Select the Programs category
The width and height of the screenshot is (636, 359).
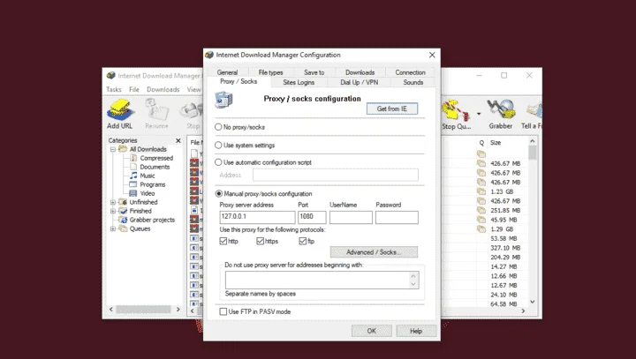click(x=153, y=184)
